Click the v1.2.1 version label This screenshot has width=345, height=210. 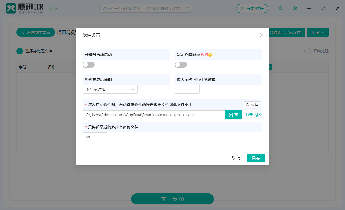pyautogui.click(x=54, y=9)
